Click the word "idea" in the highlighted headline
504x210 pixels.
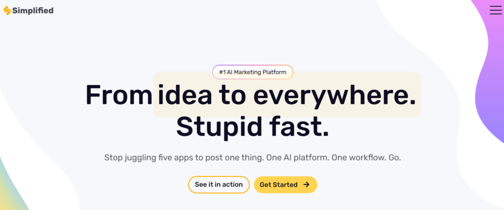click(185, 94)
